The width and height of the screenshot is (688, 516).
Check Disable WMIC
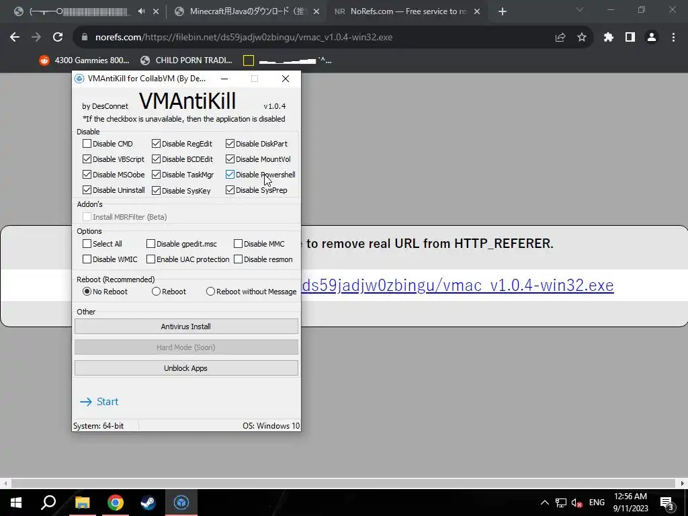[x=87, y=259]
